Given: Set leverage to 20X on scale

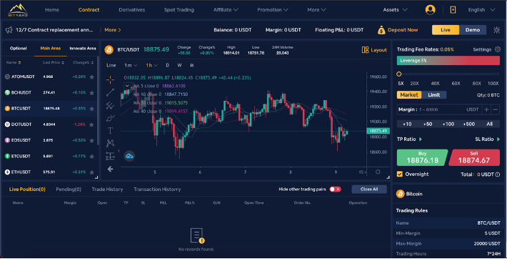Looking at the screenshot, I should 414,83.
